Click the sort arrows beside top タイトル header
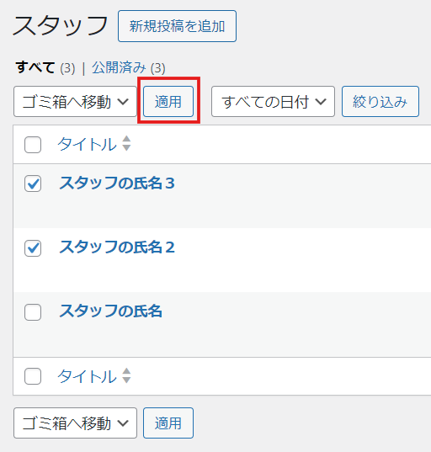The image size is (431, 452). pyautogui.click(x=126, y=143)
